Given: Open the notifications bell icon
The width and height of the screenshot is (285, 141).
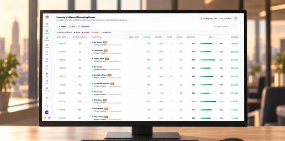Looking at the screenshot, I should [x=49, y=118].
